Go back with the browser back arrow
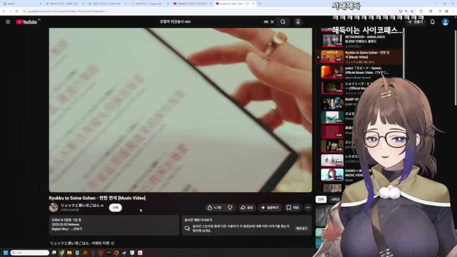Viewport: 457px width, 257px height. tap(4, 11)
